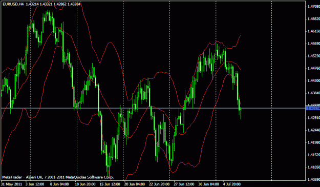Click the 1.4430 price scale label
Viewport: 320px width, 187px height.
[313, 80]
